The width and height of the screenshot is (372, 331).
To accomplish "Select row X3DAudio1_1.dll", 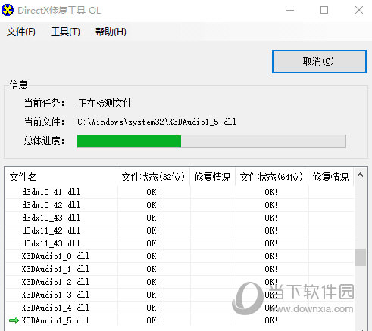I will pyautogui.click(x=180, y=269).
